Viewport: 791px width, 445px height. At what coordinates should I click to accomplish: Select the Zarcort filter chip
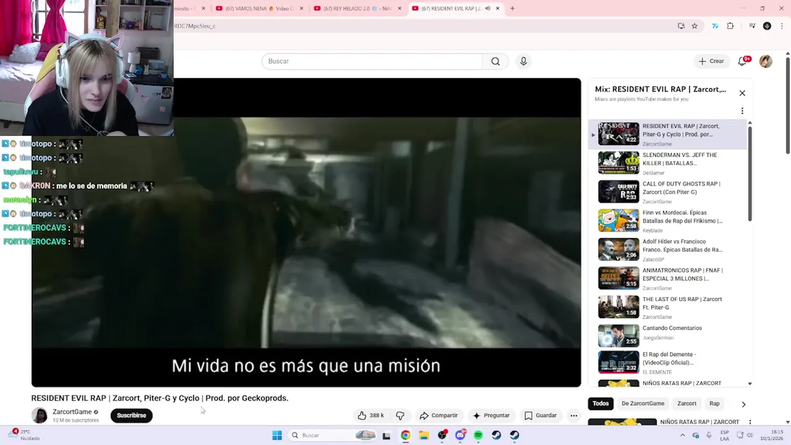[x=687, y=404]
